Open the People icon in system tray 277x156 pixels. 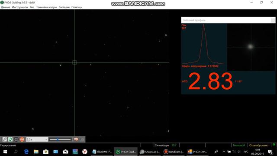(216, 152)
